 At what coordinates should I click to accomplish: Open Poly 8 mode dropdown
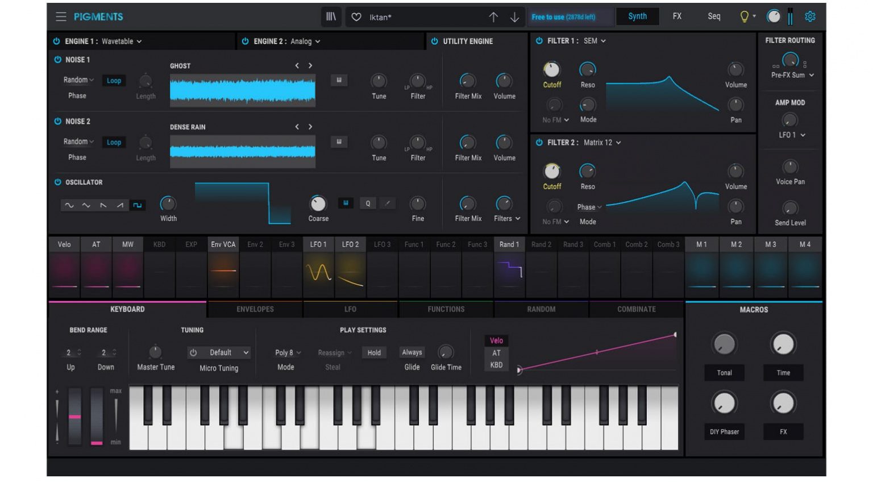click(288, 352)
